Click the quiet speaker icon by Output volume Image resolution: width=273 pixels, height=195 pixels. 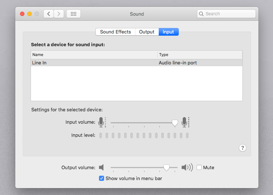(101, 167)
